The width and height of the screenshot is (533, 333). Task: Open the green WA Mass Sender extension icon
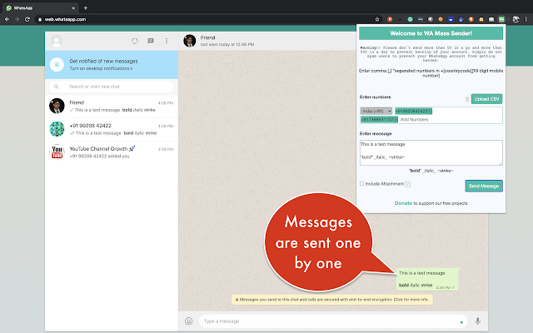tap(501, 19)
